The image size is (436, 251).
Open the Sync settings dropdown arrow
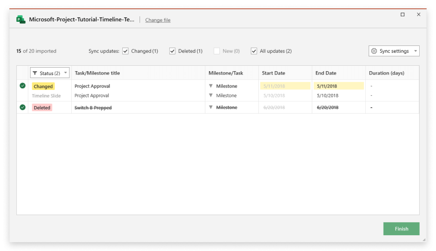pyautogui.click(x=415, y=51)
